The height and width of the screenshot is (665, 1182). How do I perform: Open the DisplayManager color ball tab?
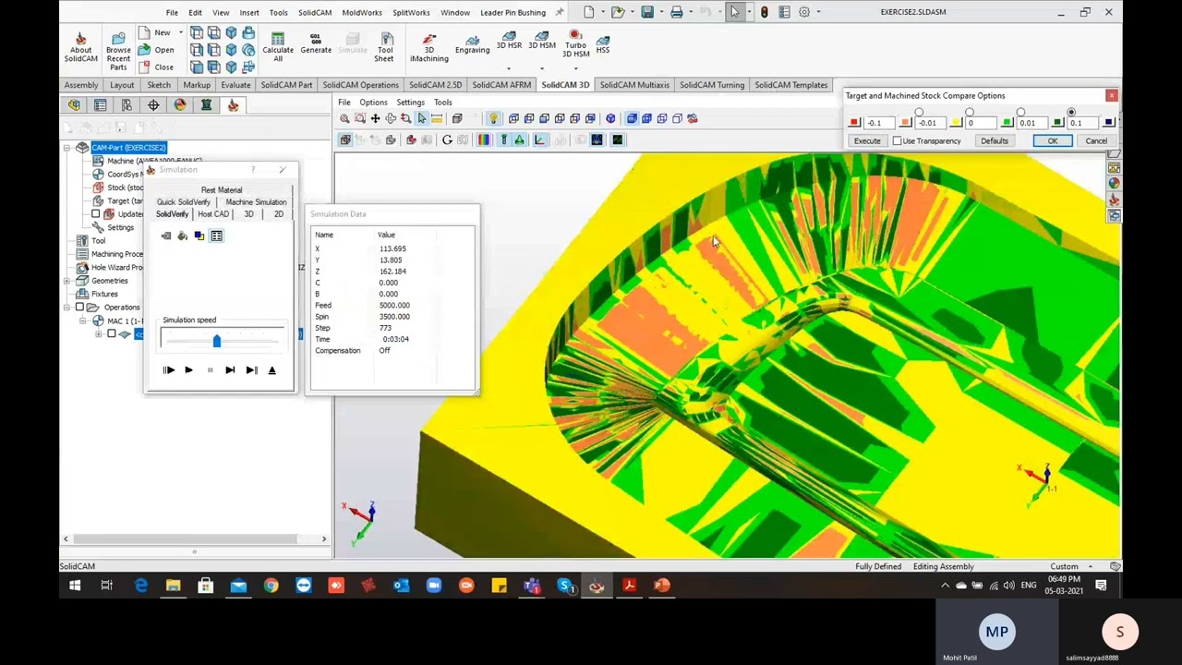point(180,105)
